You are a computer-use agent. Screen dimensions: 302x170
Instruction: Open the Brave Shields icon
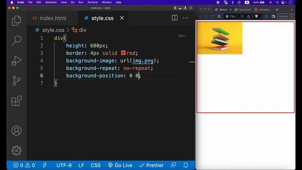pyautogui.click(x=256, y=17)
